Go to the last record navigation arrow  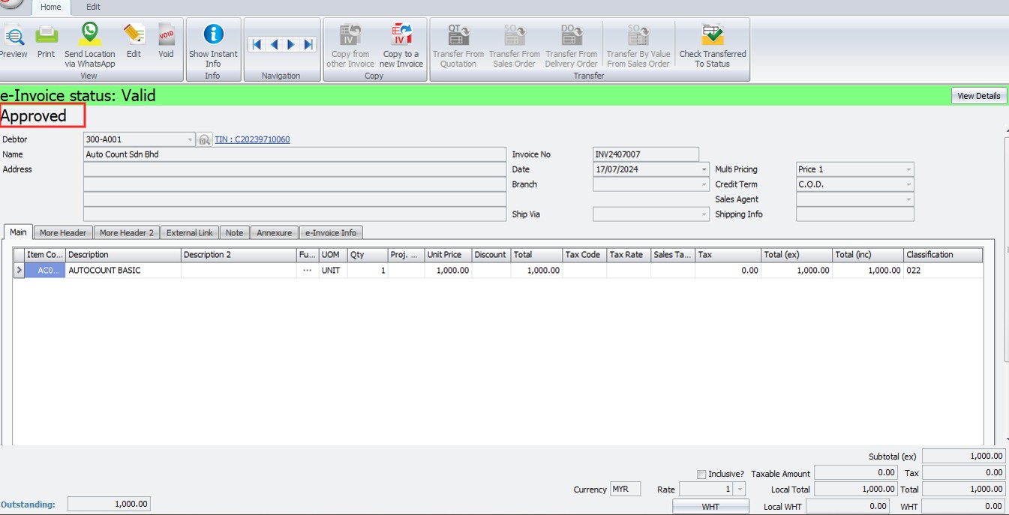308,45
